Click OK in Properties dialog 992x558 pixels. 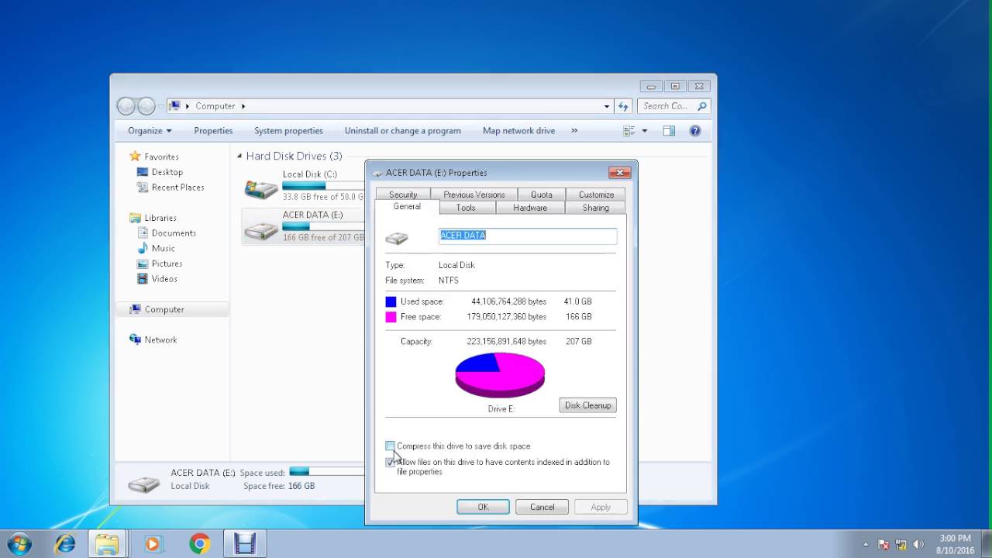point(483,507)
